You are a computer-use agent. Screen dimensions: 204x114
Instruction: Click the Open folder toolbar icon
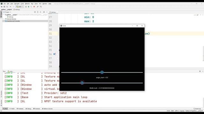point(2,7)
